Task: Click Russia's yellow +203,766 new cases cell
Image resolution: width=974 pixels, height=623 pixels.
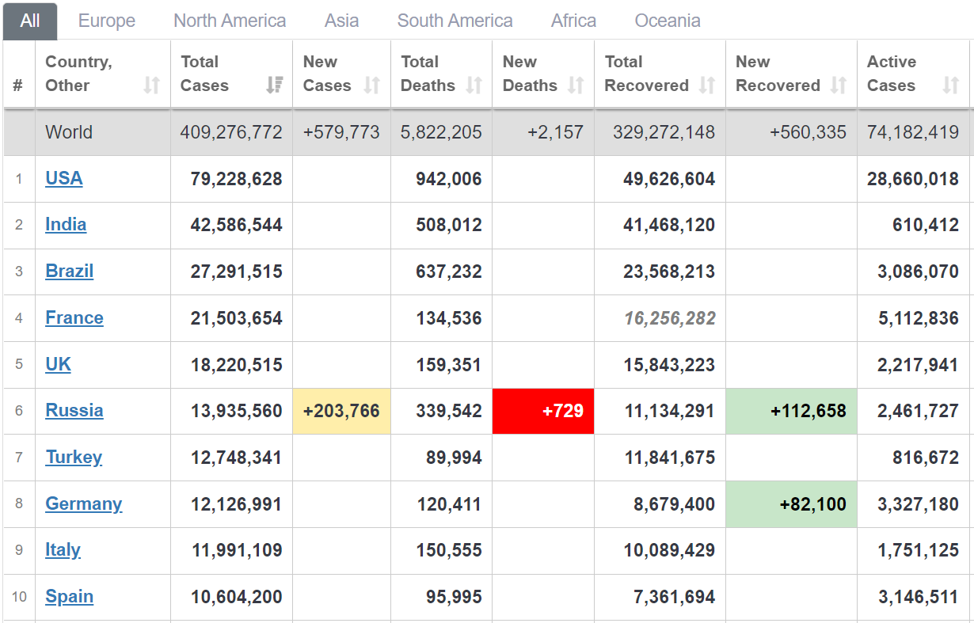Action: click(341, 412)
